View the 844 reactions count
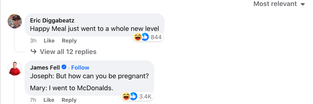The height and width of the screenshot is (104, 313). pos(156,37)
